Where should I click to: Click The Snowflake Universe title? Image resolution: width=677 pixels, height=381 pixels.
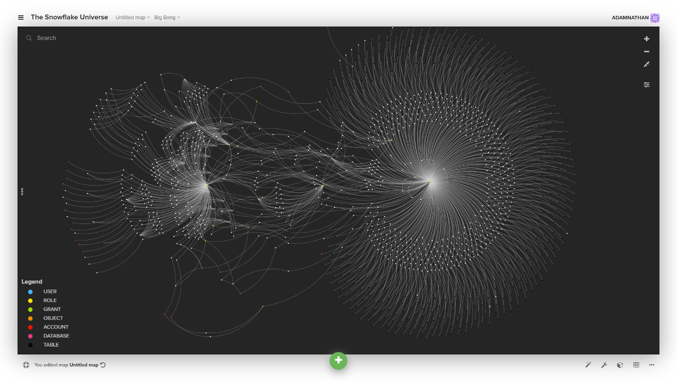(69, 17)
